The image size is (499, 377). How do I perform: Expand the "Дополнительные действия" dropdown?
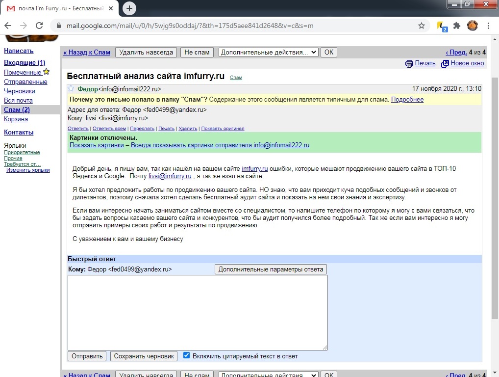pyautogui.click(x=268, y=52)
